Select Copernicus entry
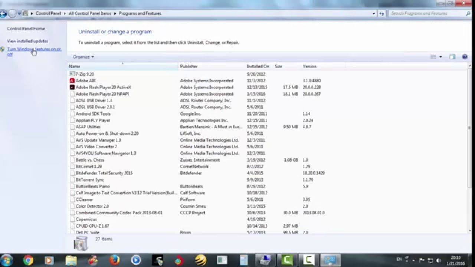This screenshot has width=475, height=267. 86,220
